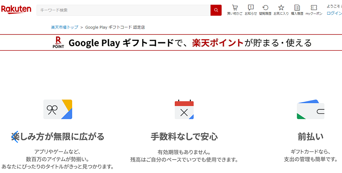
Task: Open the 購入履歴 purchase history icon
Action: click(297, 10)
